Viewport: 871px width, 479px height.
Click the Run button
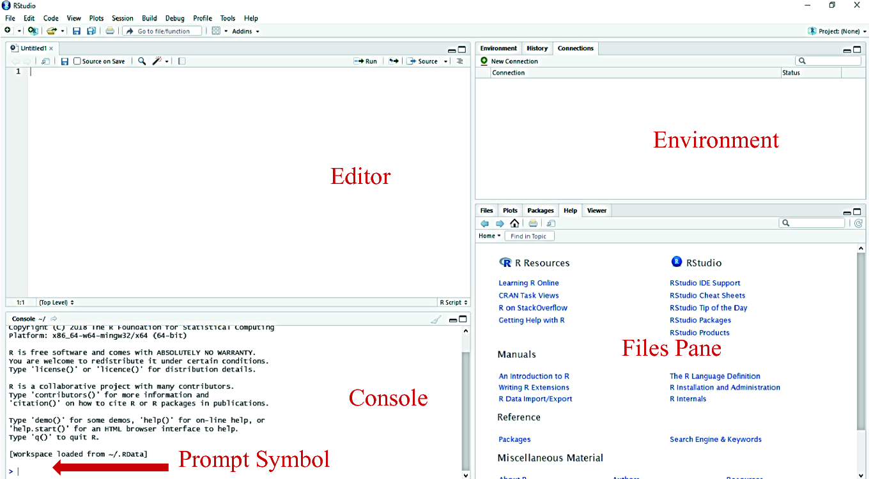(x=366, y=61)
